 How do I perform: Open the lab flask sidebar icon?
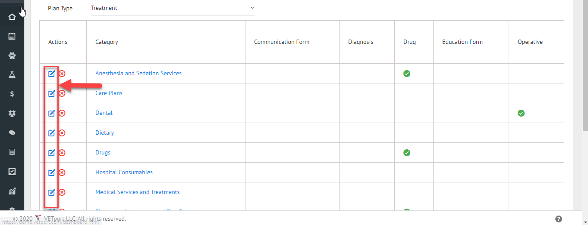[x=12, y=75]
